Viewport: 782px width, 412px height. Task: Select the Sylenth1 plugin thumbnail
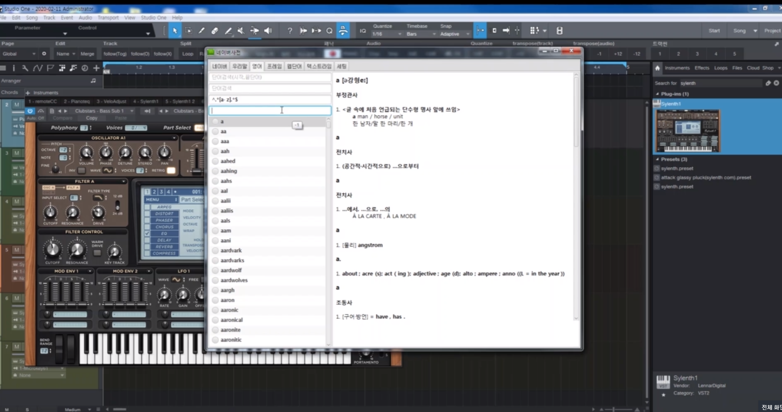[x=688, y=131]
